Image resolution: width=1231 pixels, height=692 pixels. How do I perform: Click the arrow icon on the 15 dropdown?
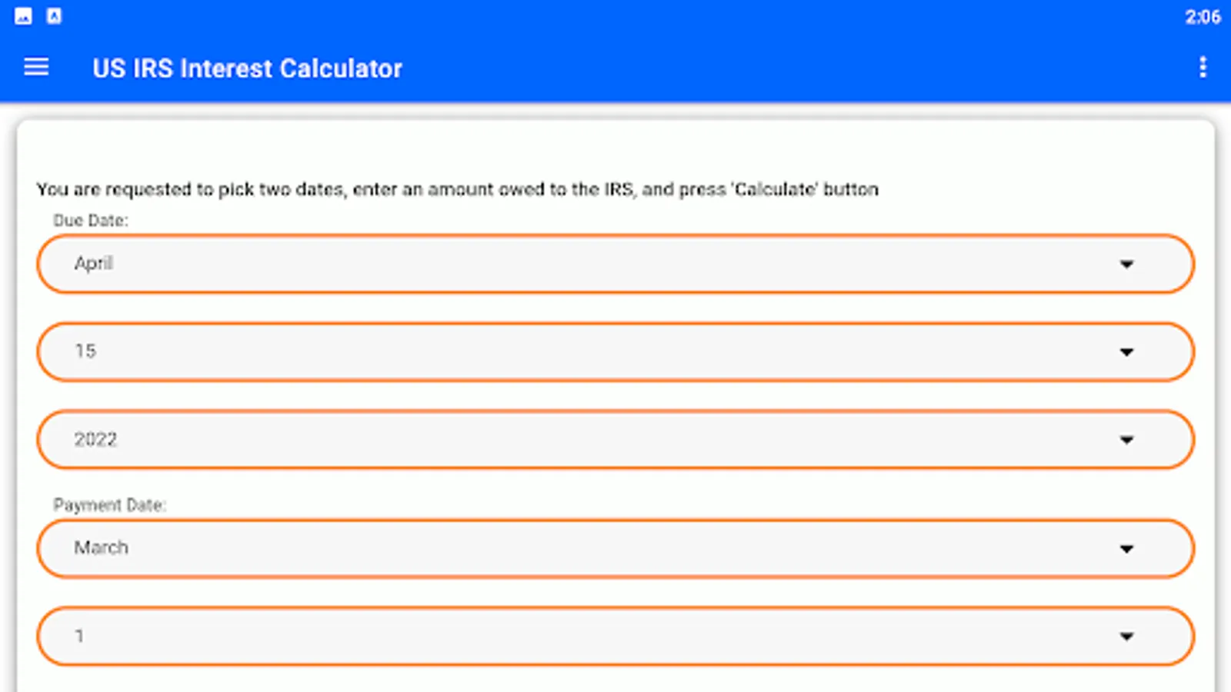click(1126, 352)
